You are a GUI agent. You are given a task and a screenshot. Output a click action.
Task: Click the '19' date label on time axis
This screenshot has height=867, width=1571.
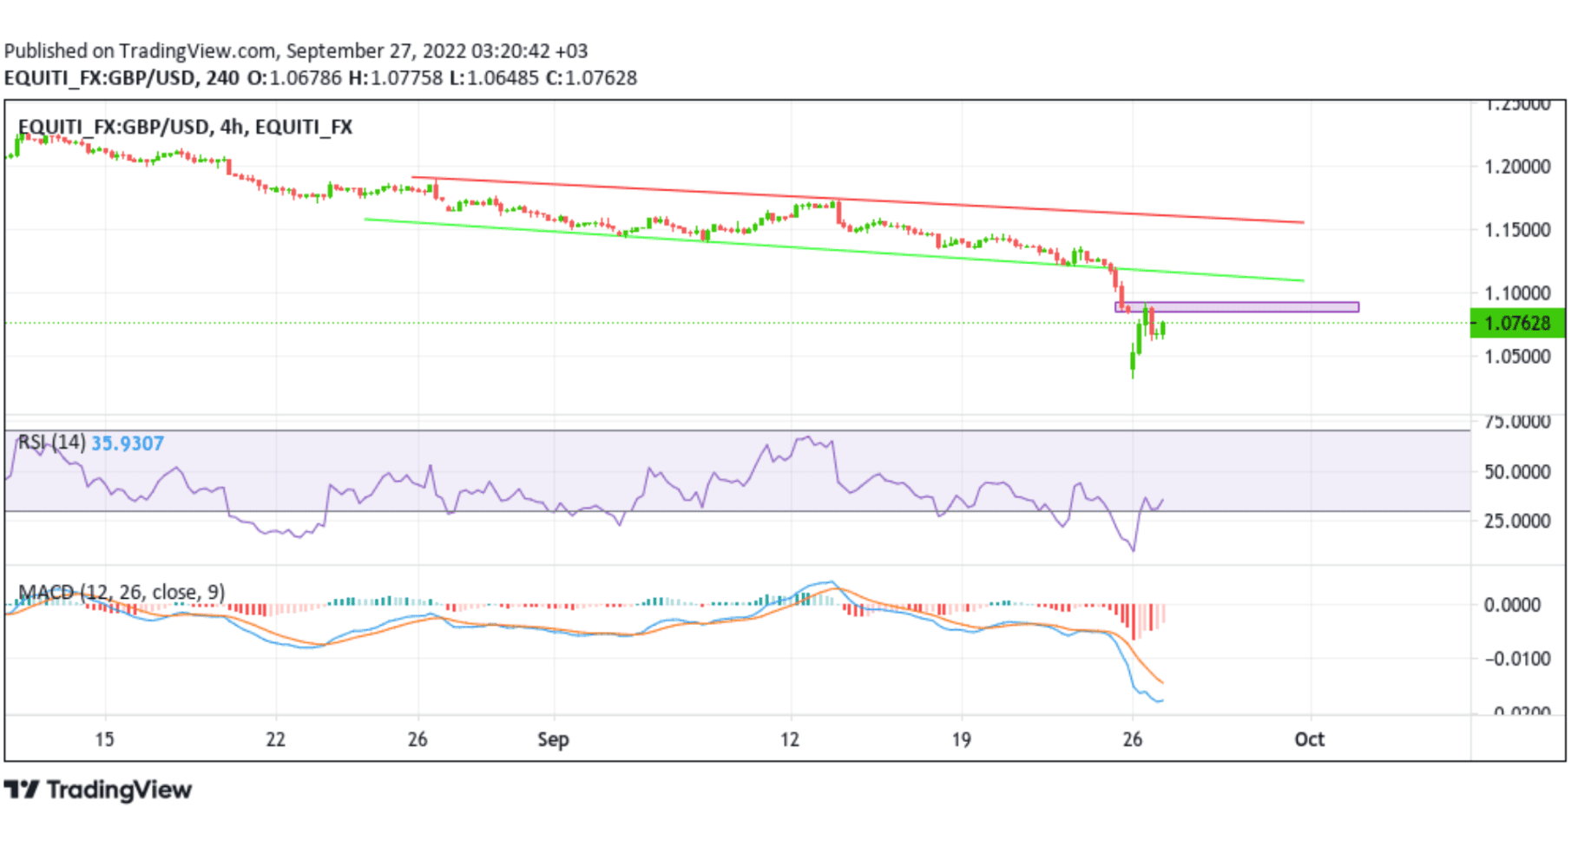(961, 739)
